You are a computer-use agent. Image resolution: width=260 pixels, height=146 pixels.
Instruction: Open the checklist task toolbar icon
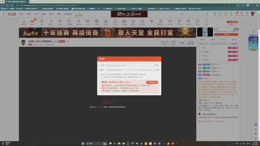[161, 21]
